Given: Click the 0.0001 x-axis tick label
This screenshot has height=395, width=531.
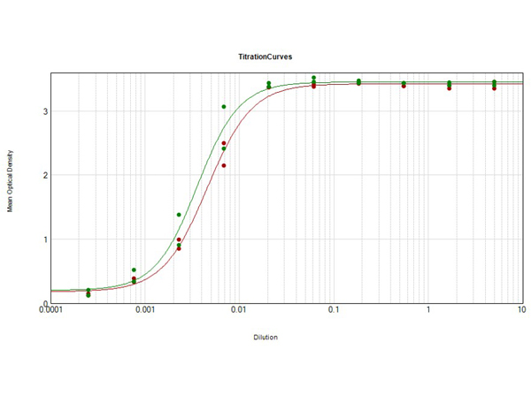Looking at the screenshot, I should (x=50, y=310).
